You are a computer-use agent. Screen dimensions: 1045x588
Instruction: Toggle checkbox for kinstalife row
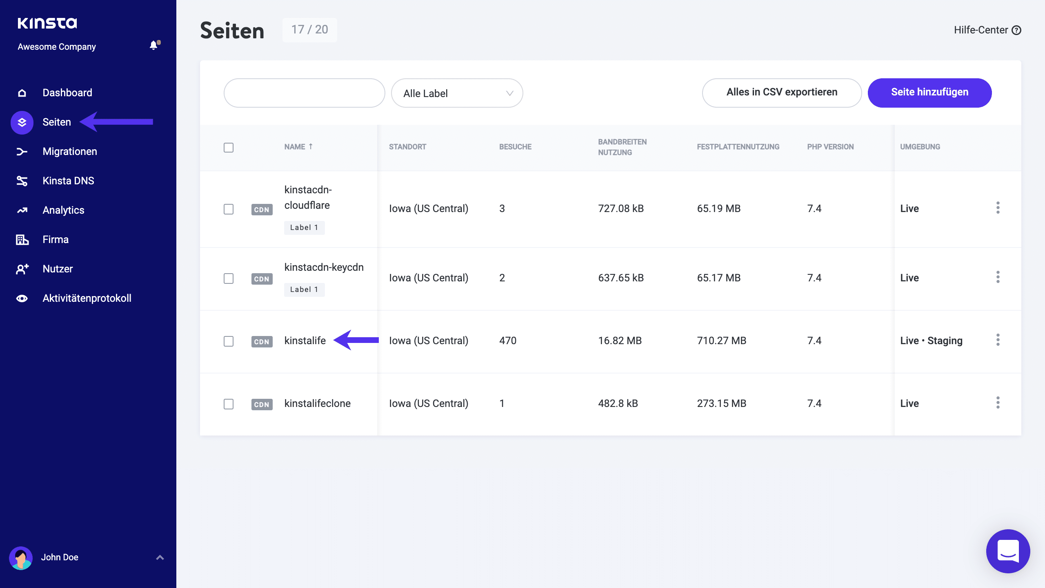click(x=229, y=341)
